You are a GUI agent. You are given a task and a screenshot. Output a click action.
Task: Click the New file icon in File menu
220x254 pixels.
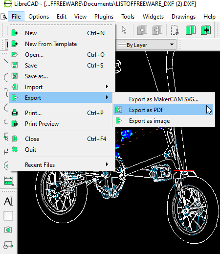coord(15,33)
